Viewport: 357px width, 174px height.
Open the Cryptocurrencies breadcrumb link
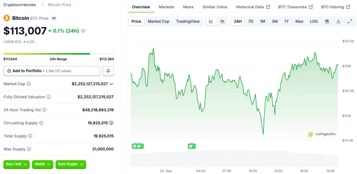[x=20, y=5]
